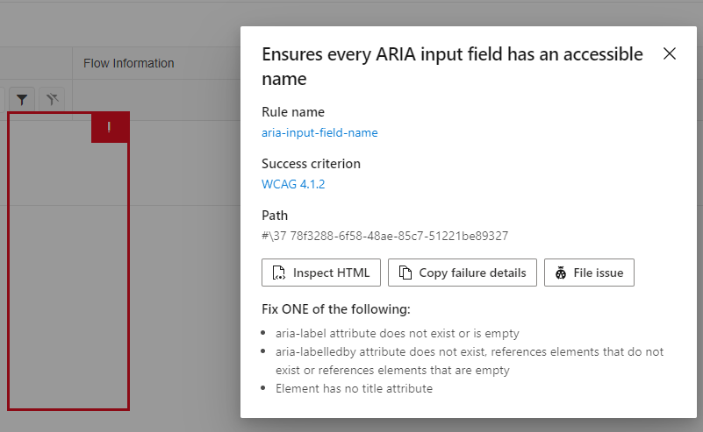Click the File issue button
703x432 pixels.
pyautogui.click(x=589, y=273)
